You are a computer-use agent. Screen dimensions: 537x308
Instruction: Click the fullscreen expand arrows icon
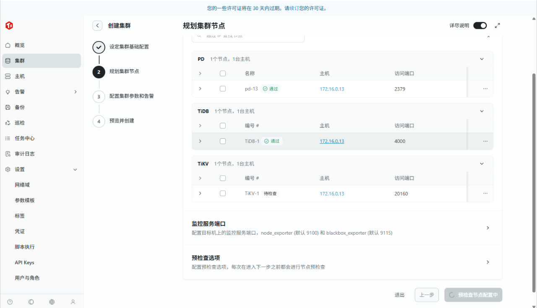pyautogui.click(x=498, y=26)
